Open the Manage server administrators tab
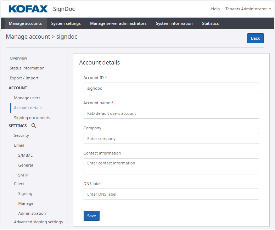This screenshot has height=230, width=275. click(x=118, y=23)
